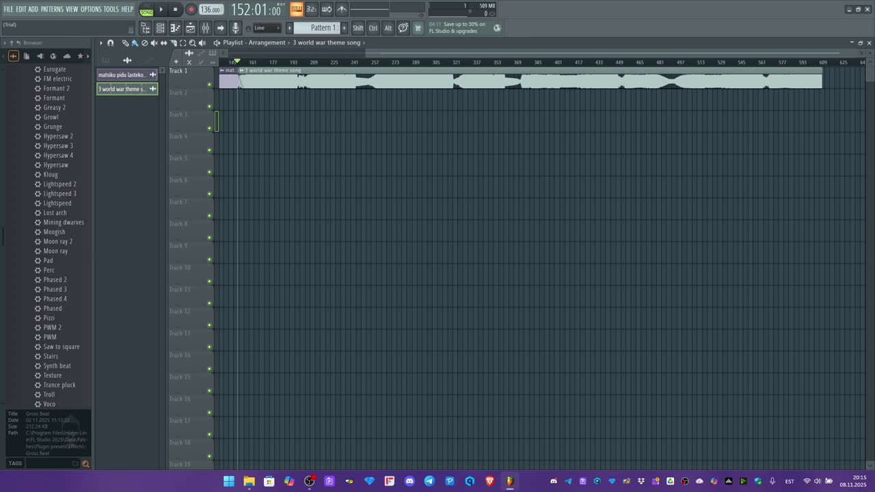
Task: Open the VIEW menu
Action: (72, 10)
